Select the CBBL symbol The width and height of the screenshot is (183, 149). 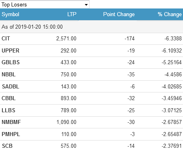coord(8,98)
